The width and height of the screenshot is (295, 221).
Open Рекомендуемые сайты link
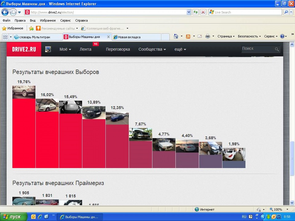(x=57, y=28)
